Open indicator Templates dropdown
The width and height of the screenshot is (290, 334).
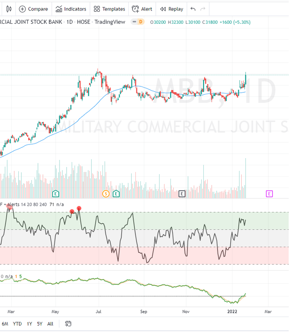tap(110, 9)
